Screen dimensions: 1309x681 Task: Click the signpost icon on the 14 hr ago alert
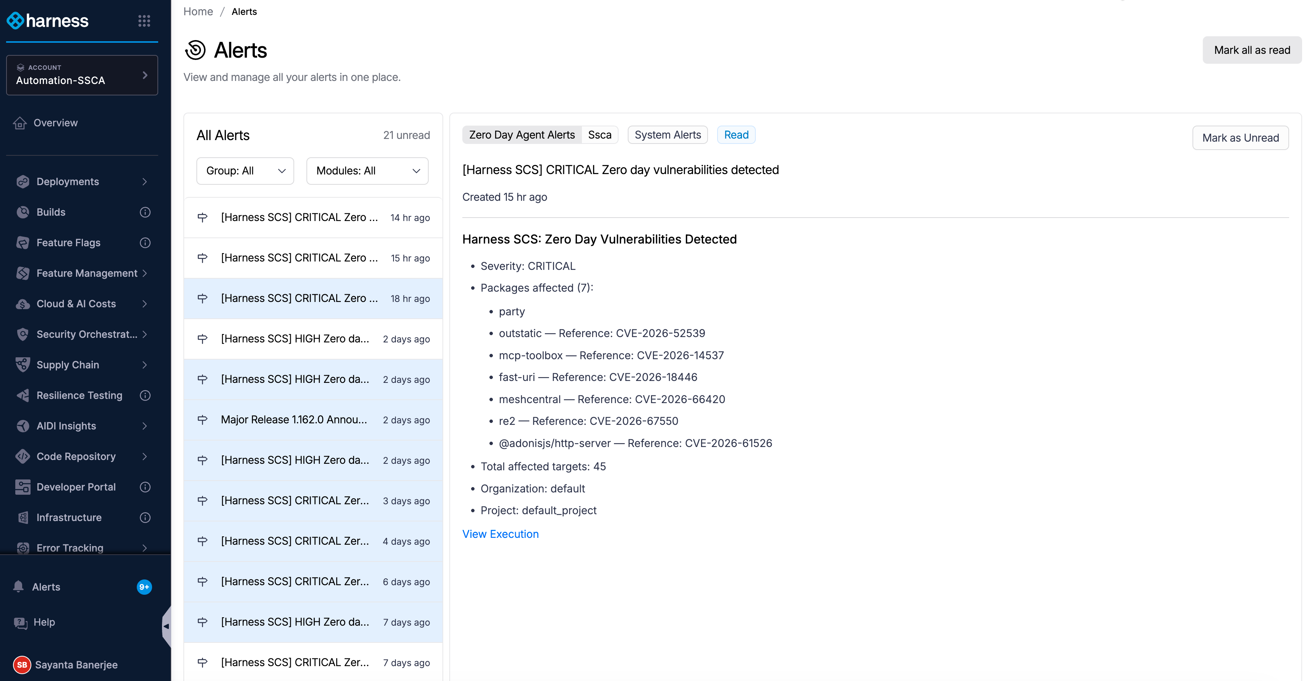point(202,217)
